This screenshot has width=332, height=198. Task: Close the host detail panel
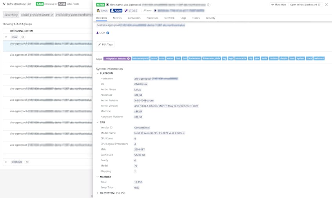click(326, 5)
